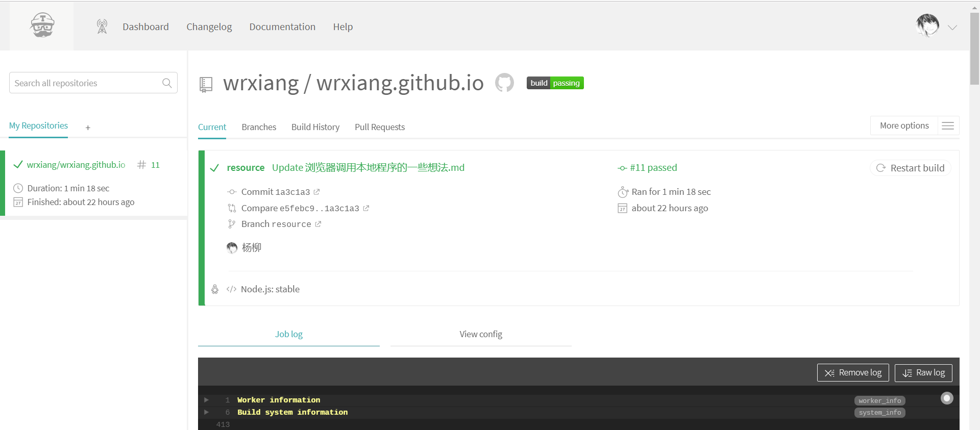The width and height of the screenshot is (980, 430).
Task: Select the Job log tab
Action: coord(289,334)
